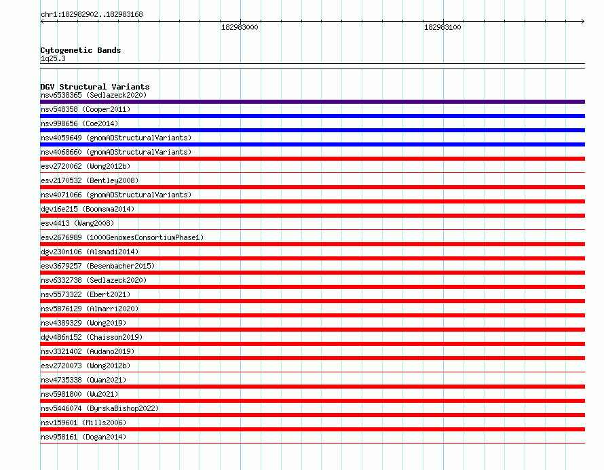The height and width of the screenshot is (470, 604).
Task: Click the red bar under nsv5446074
Action: pyautogui.click(x=312, y=415)
